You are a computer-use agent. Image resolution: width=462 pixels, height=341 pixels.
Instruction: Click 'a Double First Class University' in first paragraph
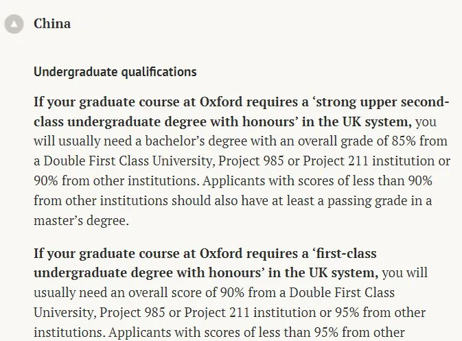point(115,162)
